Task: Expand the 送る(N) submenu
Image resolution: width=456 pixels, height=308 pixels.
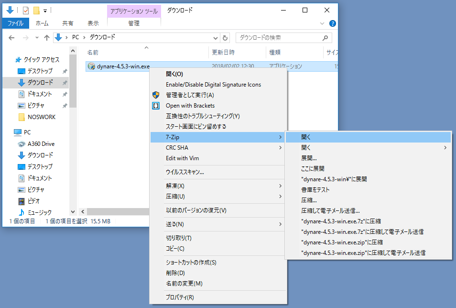Action: pyautogui.click(x=218, y=224)
